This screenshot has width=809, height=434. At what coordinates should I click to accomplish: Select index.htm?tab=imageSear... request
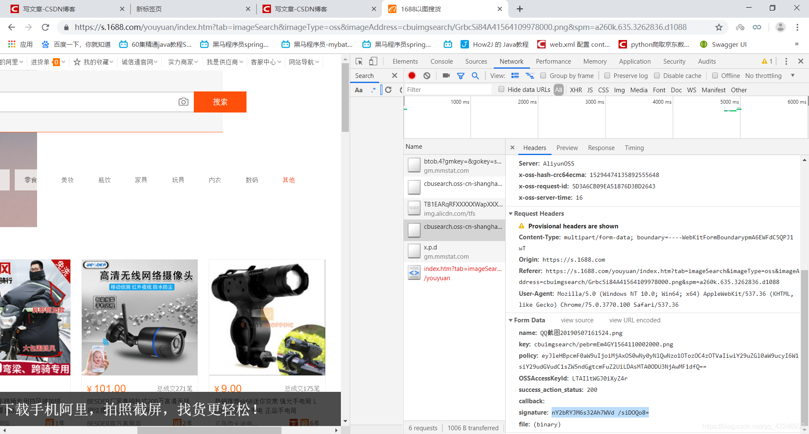(455, 273)
